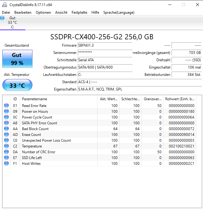The height and width of the screenshot is (209, 203).
Task: Open the Ansicht menu
Action: [61, 12]
